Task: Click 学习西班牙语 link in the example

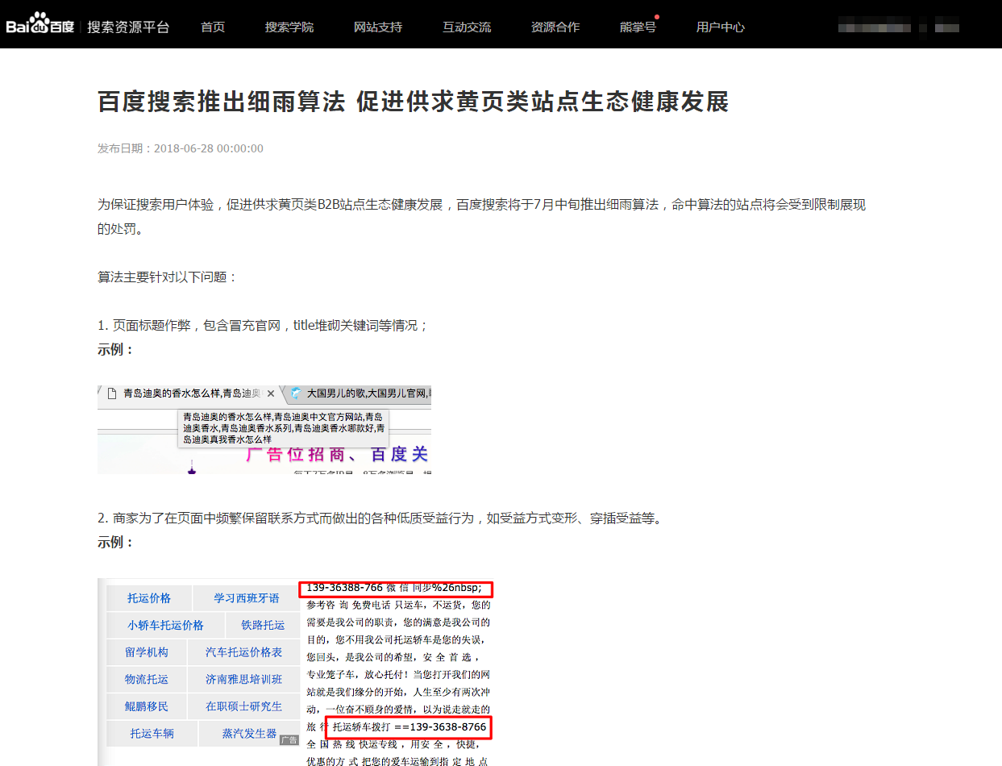Action: pyautogui.click(x=247, y=598)
